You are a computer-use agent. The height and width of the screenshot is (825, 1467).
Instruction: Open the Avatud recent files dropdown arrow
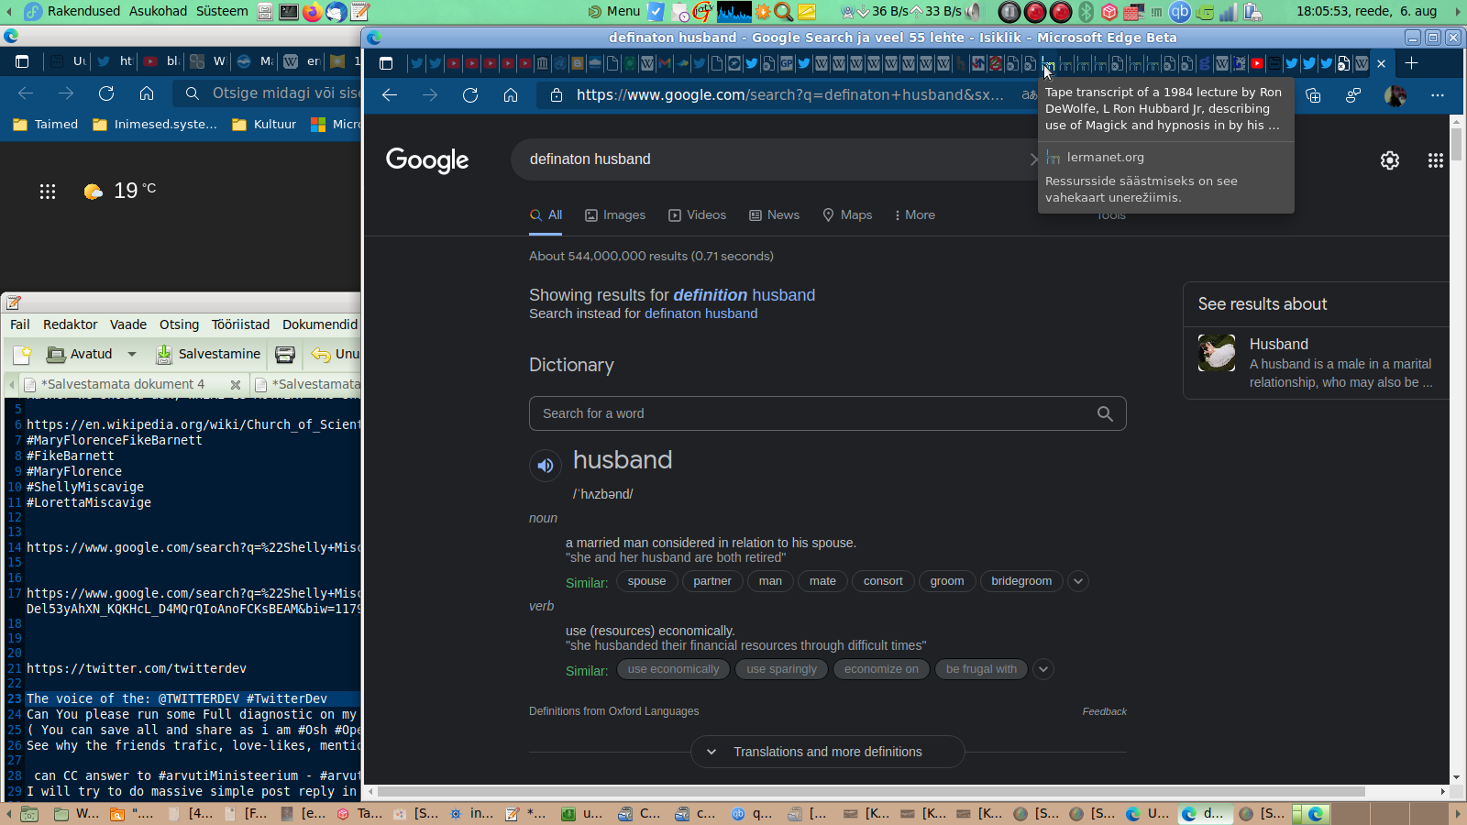(x=132, y=354)
